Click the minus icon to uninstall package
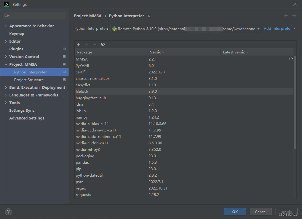Screen dimensions: 302x219 click(87, 44)
